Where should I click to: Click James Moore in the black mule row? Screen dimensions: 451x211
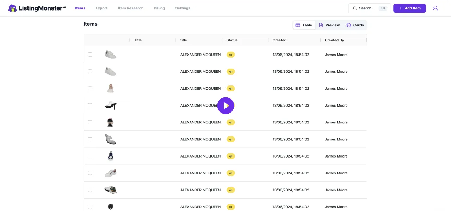(x=336, y=105)
